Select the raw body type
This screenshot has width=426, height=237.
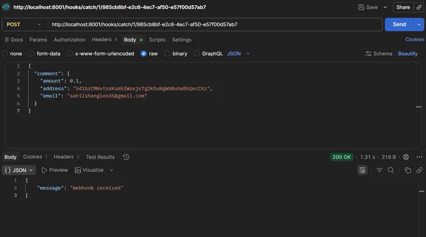coord(143,54)
